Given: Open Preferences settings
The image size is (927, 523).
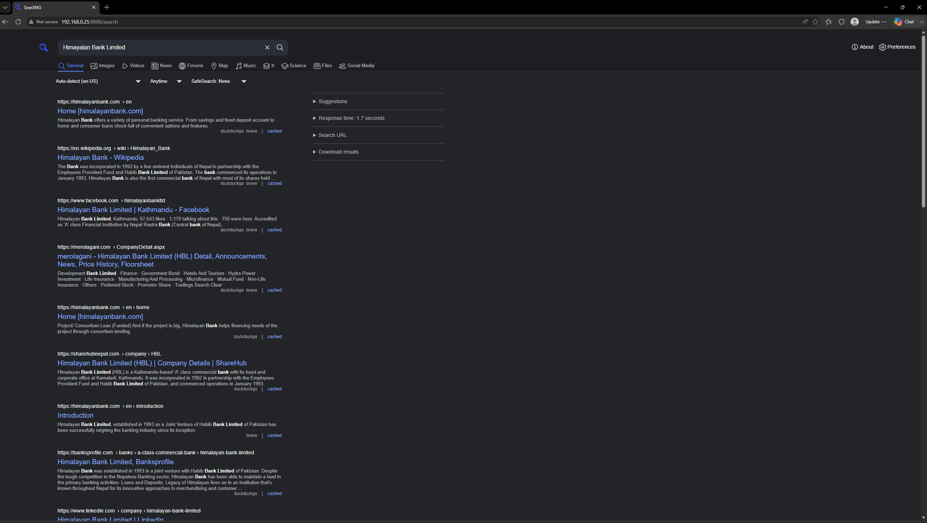Looking at the screenshot, I should click(897, 47).
